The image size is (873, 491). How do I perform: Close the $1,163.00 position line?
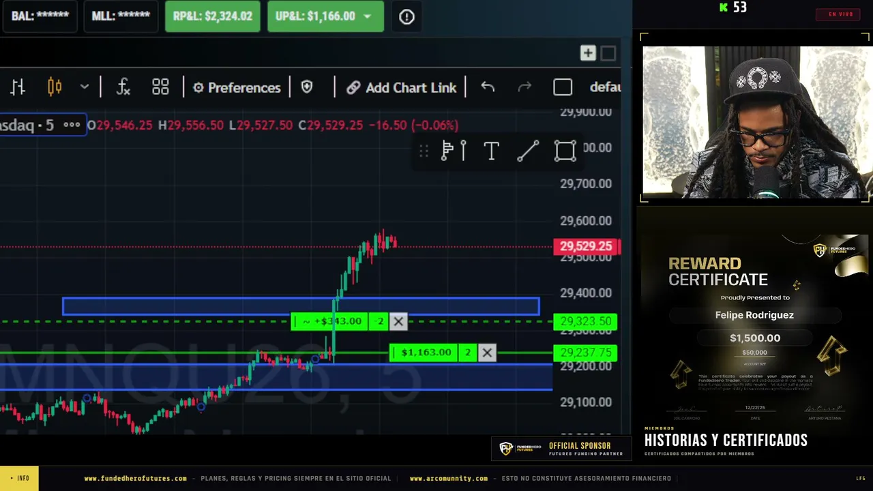pyautogui.click(x=487, y=353)
